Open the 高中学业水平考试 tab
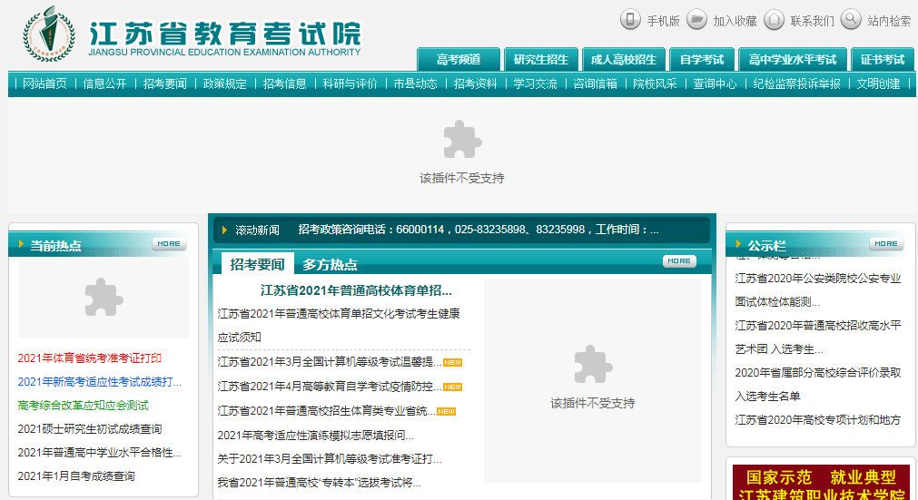 pyautogui.click(x=792, y=60)
